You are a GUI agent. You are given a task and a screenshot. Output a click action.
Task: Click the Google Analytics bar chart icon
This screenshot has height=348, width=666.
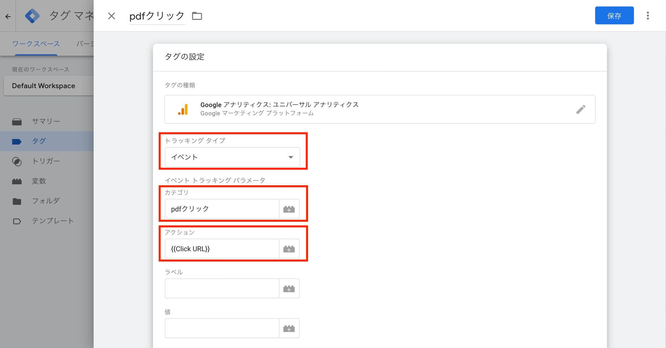coord(183,109)
